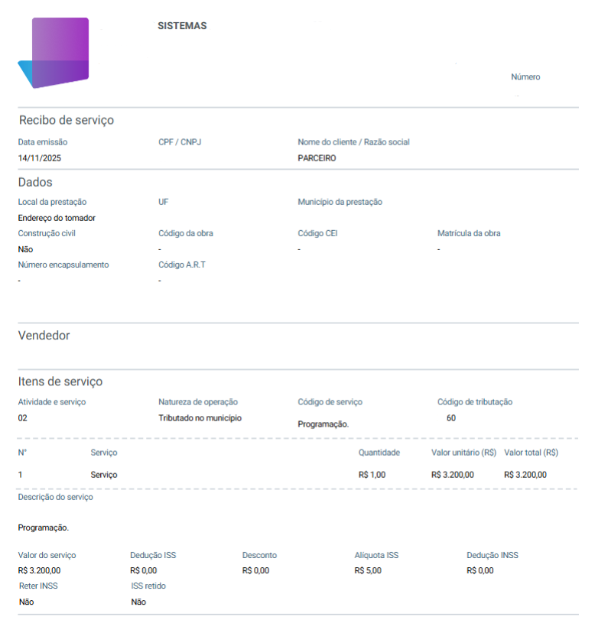Click the Alíquota ISS label
The height and width of the screenshot is (620, 595).
(376, 555)
